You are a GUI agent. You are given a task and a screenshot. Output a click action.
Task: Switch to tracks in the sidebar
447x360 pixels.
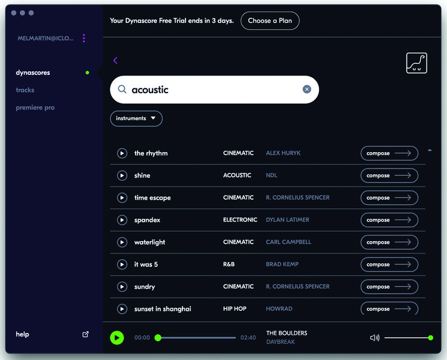25,90
